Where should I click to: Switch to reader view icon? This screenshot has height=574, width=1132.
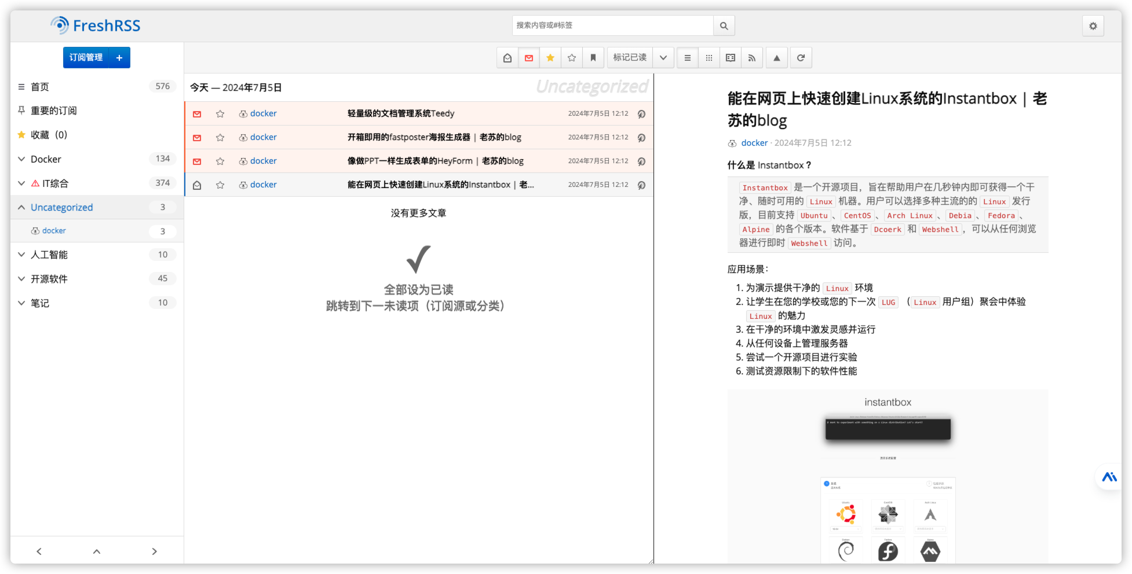[x=730, y=57]
